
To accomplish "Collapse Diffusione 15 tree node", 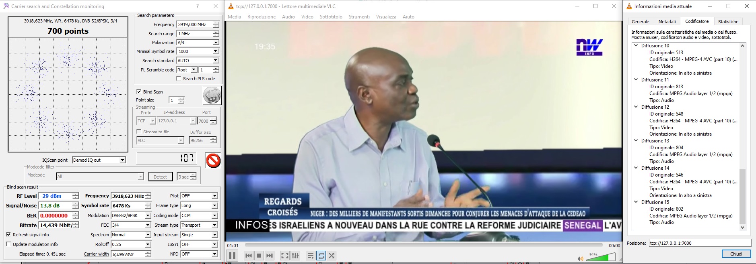I will [x=636, y=202].
